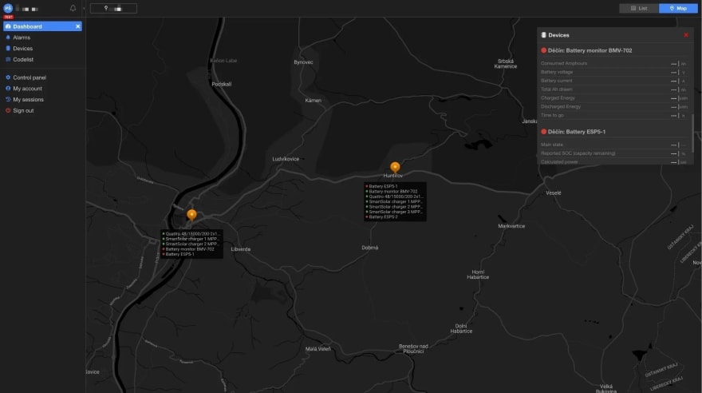
Task: Open Control panel in the sidebar
Action: click(x=30, y=77)
